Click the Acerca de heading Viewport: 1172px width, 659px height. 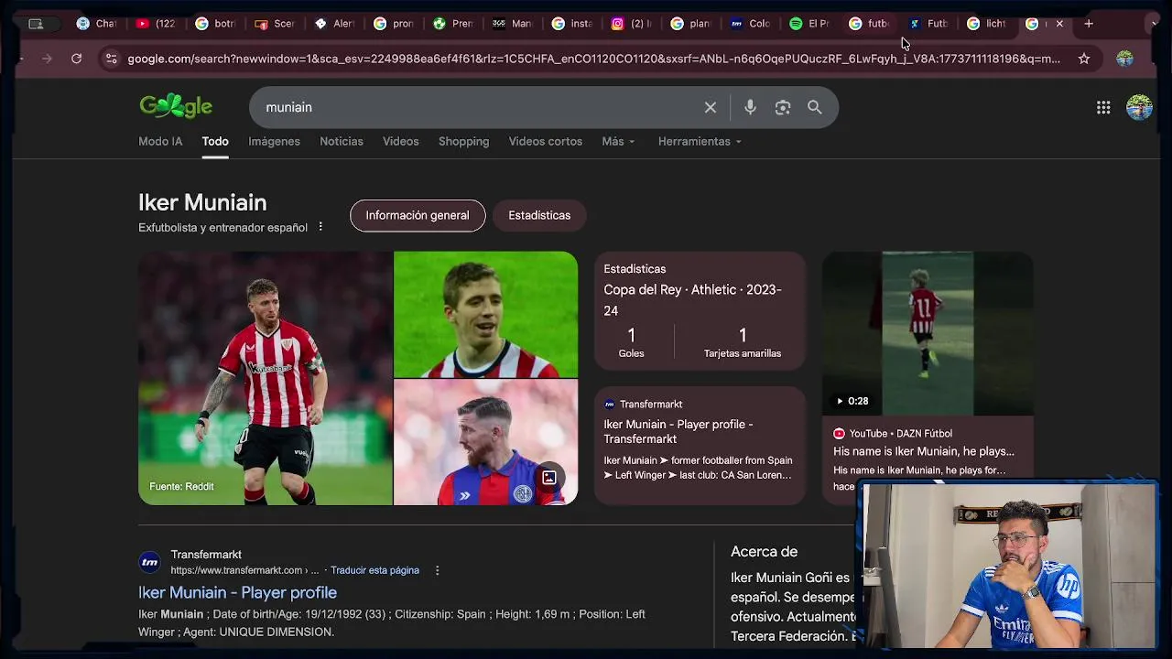point(764,552)
